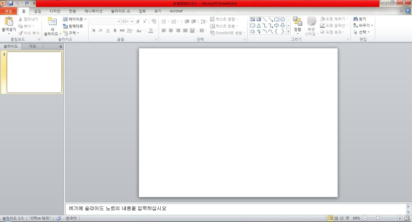412x222 pixels.
Task: Select the arrow line shape
Action: (271, 19)
